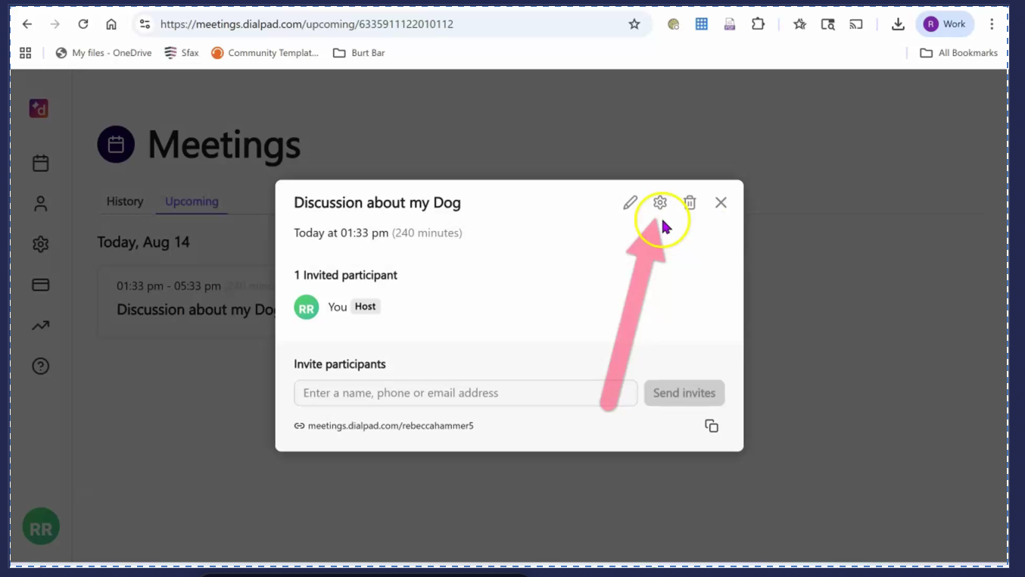Click the Send invites button
The height and width of the screenshot is (577, 1025).
(684, 393)
